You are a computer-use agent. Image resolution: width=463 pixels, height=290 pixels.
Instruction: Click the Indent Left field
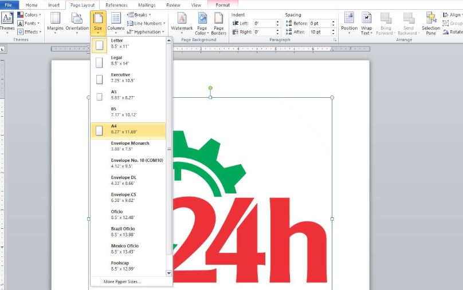pos(264,23)
